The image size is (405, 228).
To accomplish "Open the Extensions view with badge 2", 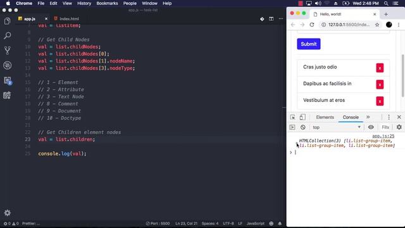I will 8,80.
